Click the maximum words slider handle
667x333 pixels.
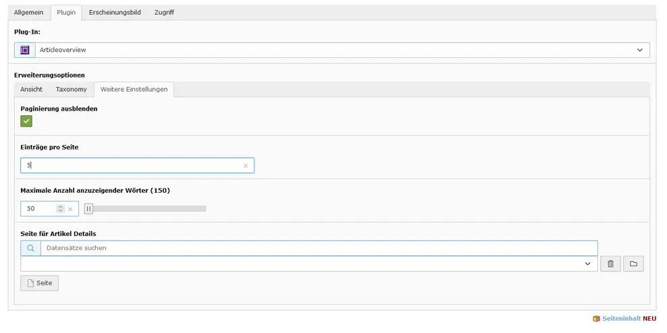click(88, 208)
